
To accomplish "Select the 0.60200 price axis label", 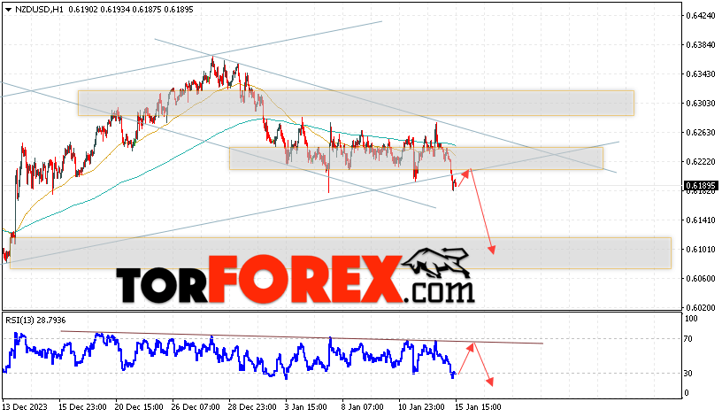I will click(x=701, y=307).
